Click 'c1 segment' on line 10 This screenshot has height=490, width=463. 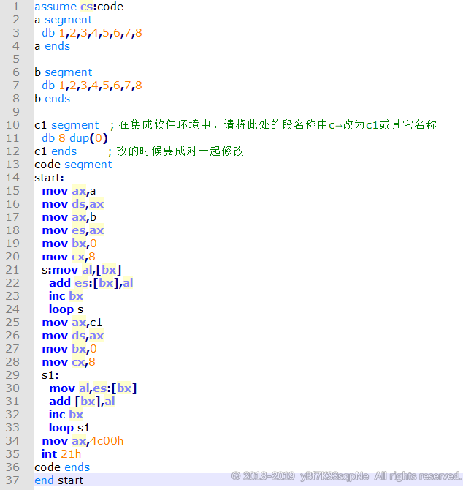(66, 125)
